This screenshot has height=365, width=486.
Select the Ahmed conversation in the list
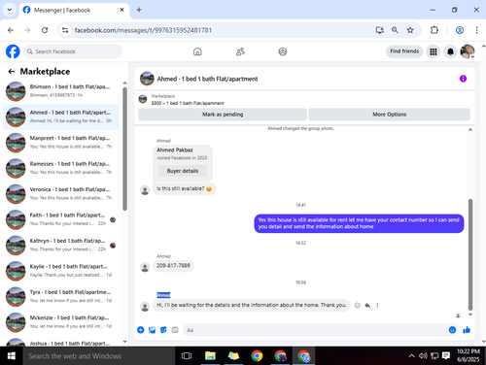point(60,116)
